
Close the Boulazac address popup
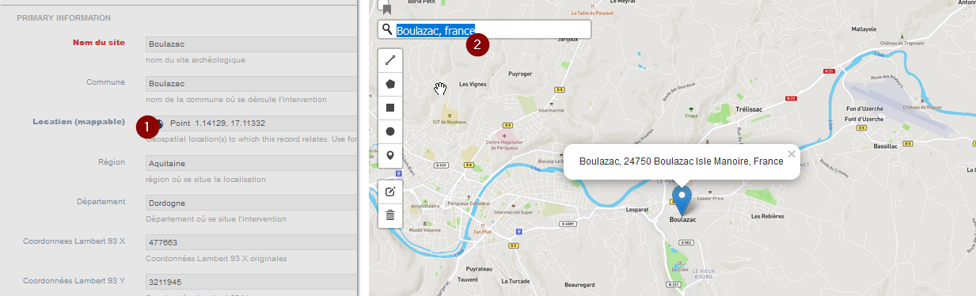tap(791, 154)
